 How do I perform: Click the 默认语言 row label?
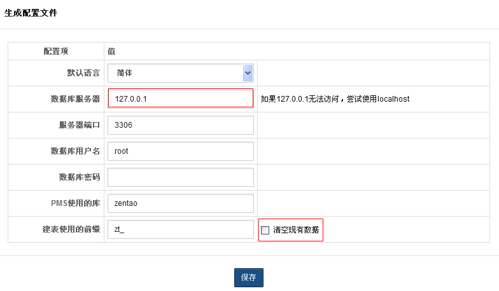[83, 73]
